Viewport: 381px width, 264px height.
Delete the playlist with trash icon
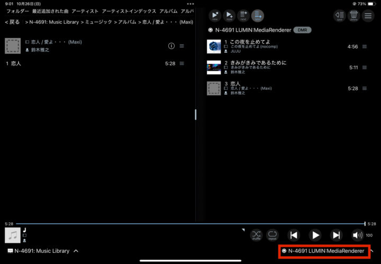(353, 16)
